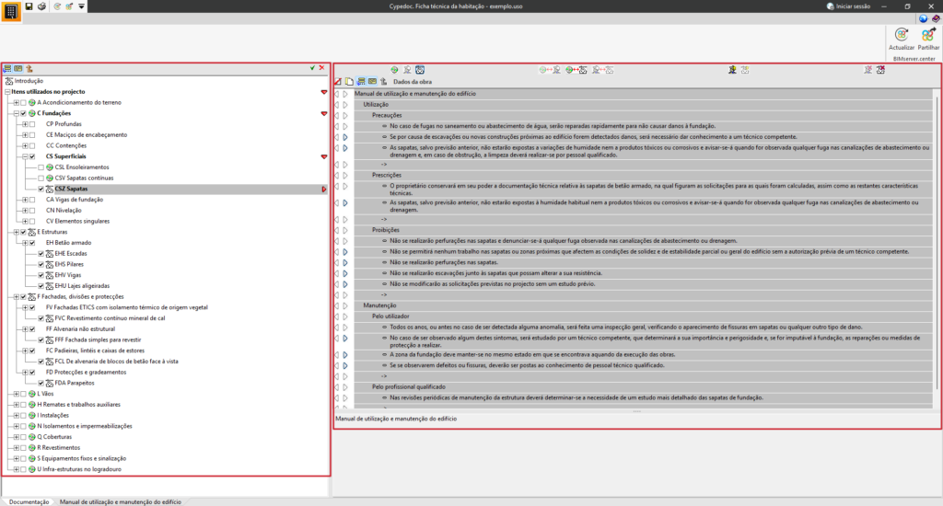Click left arrow beside the Manutenção row
Screen dimensions: 943x506
pos(337,305)
